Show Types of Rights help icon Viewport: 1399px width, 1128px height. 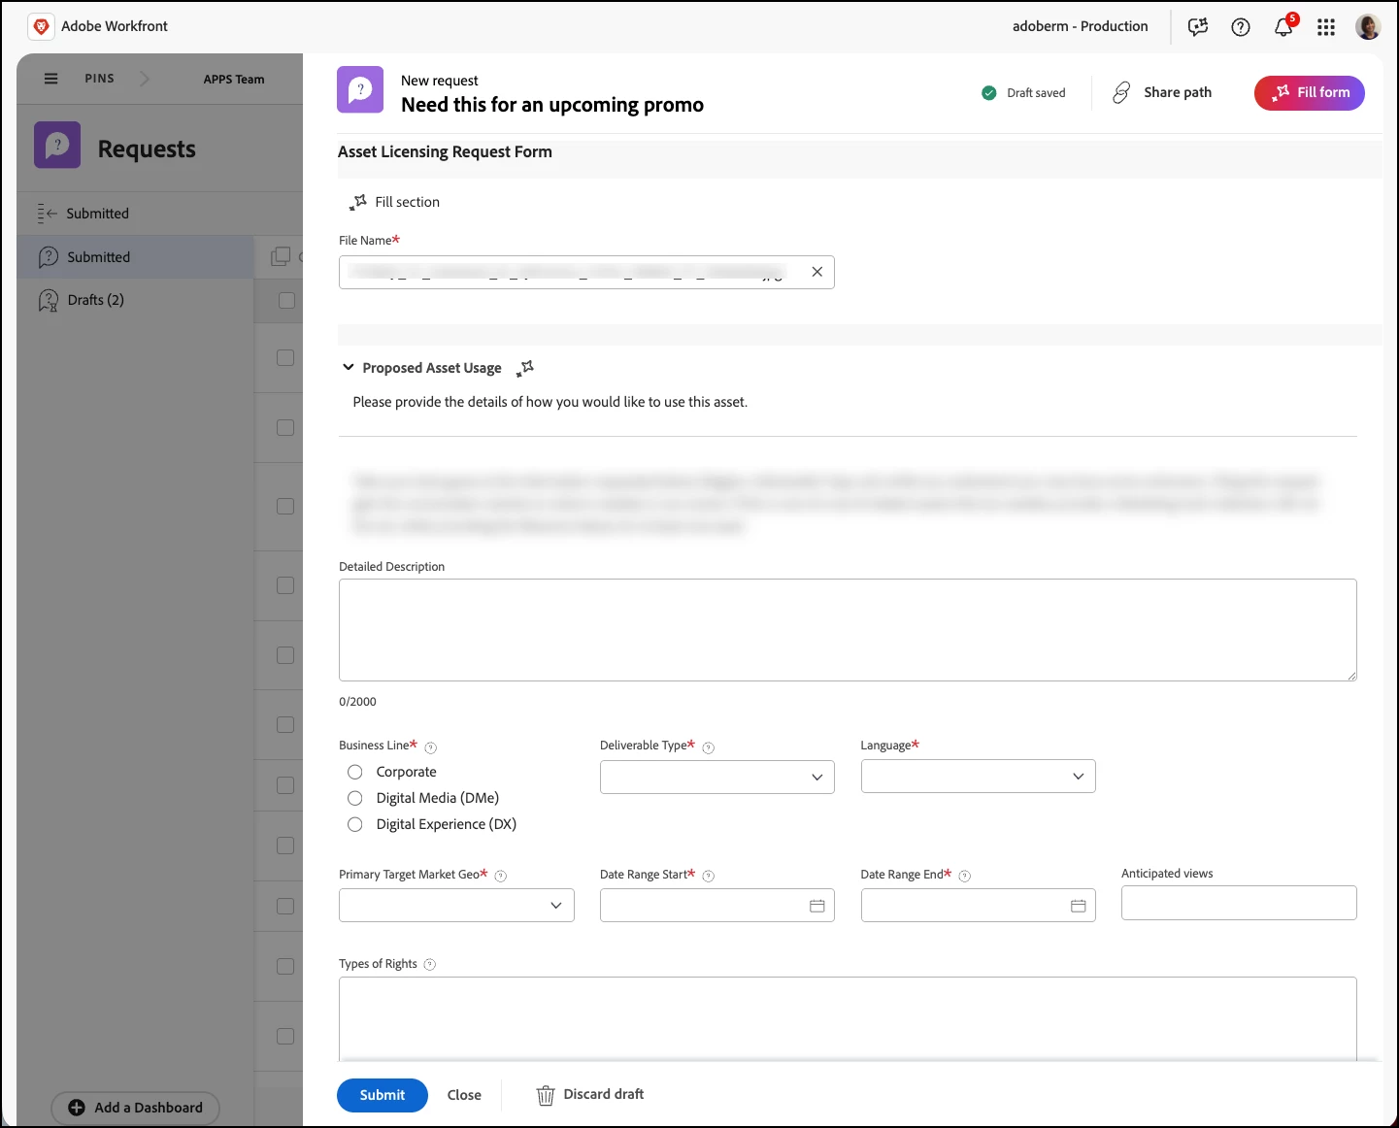[x=430, y=964]
